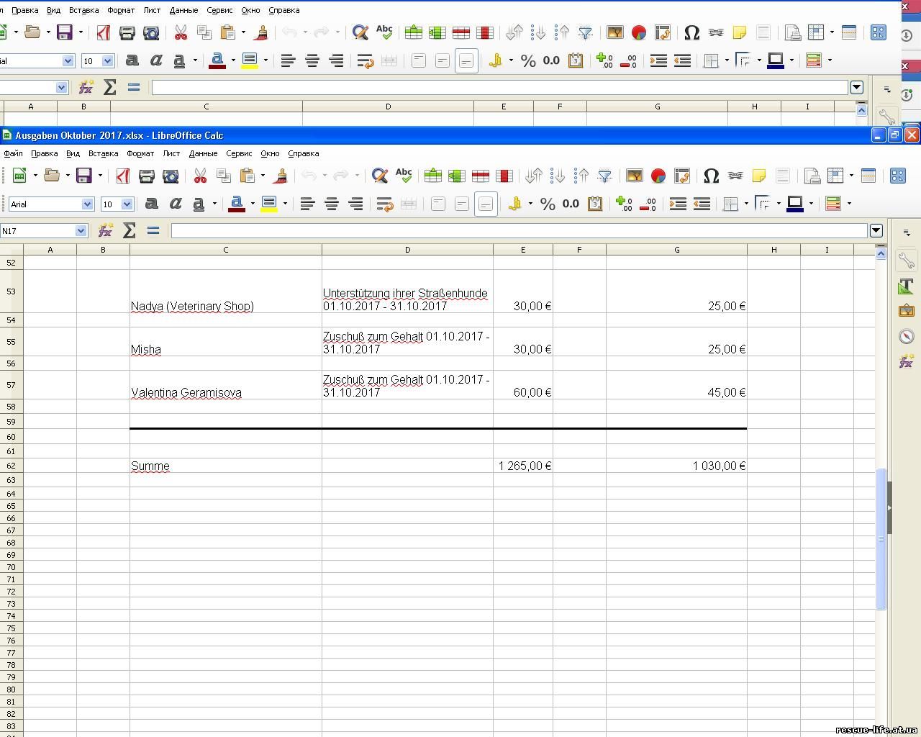Open Name Box N17 dropdown arrow

click(81, 231)
